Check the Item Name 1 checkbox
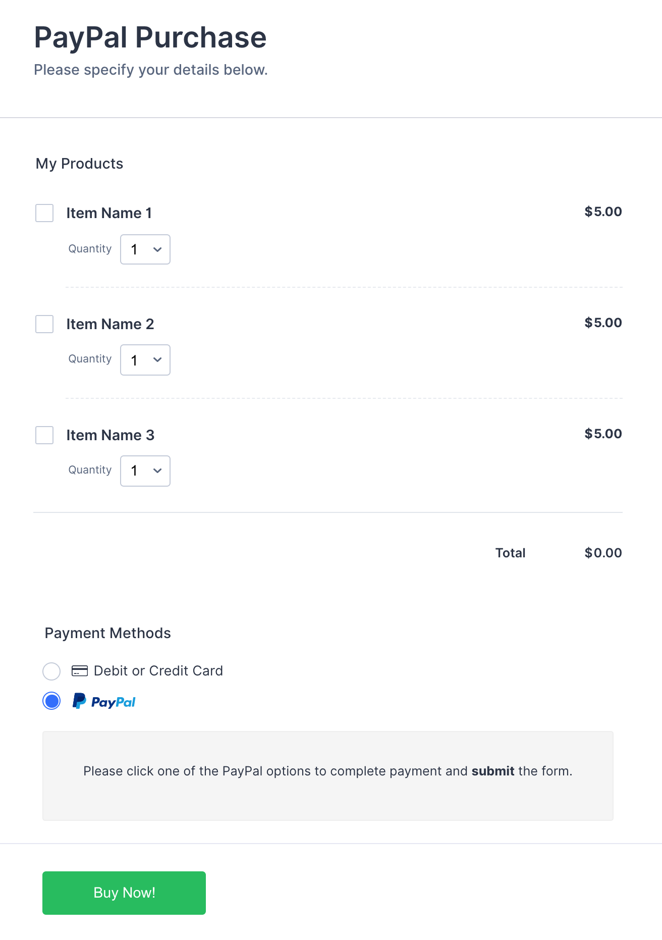662x940 pixels. [44, 213]
